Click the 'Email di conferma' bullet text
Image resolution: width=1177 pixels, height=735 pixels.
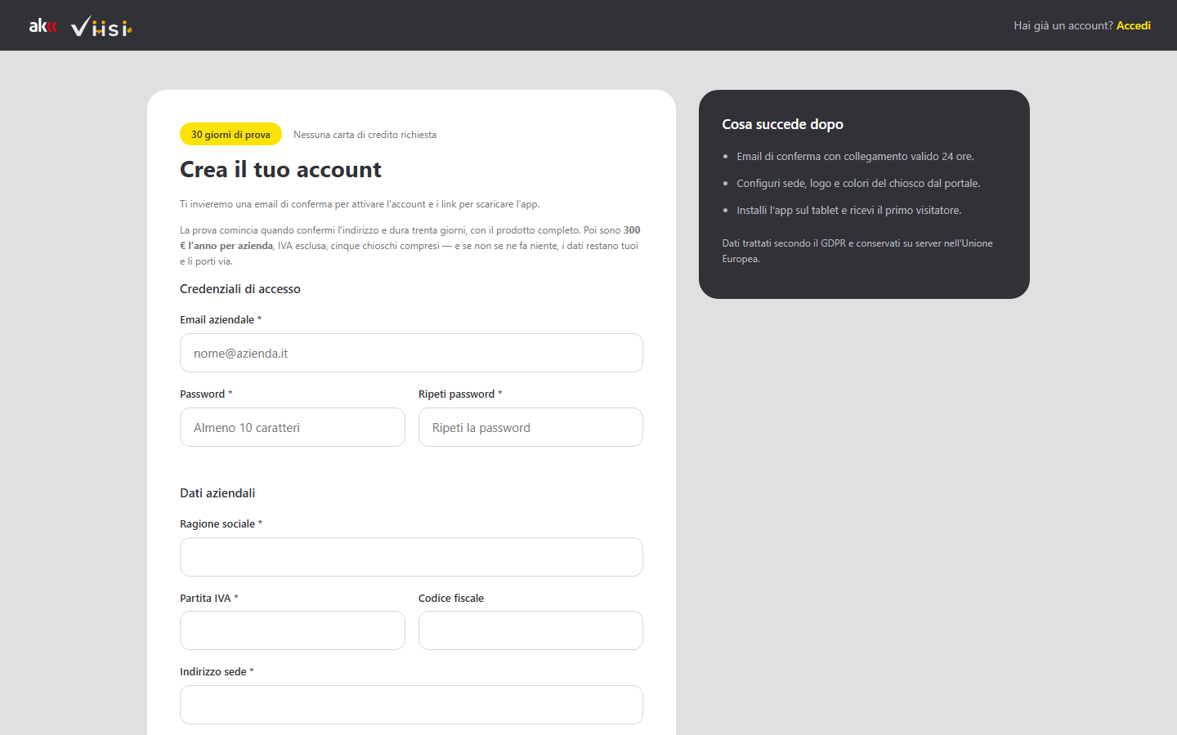[x=855, y=156]
